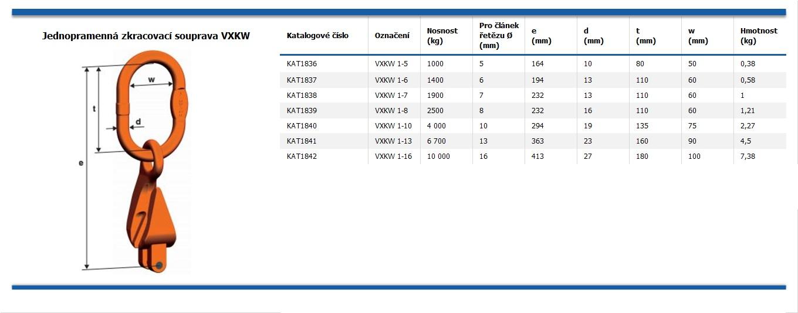The width and height of the screenshot is (798, 313).
Task: Pick load capacity 2500 in KAT1839 row
Action: point(435,110)
